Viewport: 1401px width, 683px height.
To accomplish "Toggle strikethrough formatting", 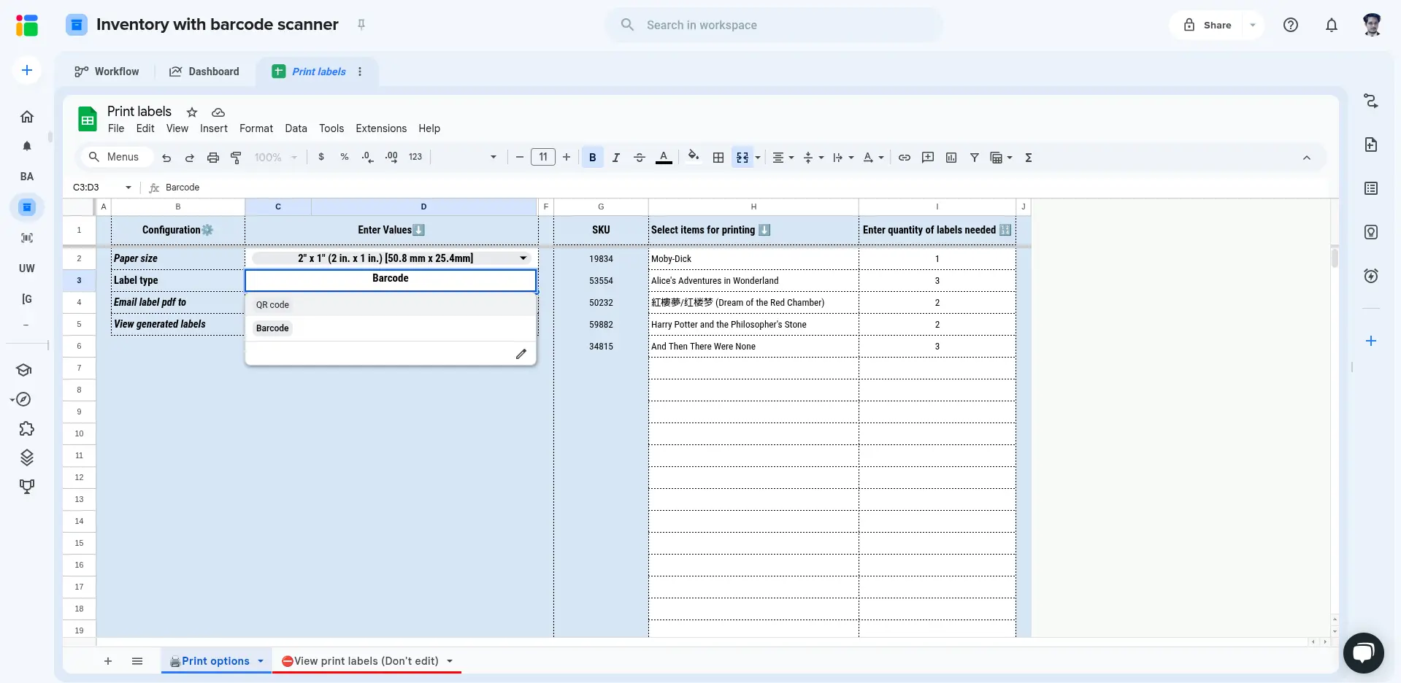I will coord(639,158).
